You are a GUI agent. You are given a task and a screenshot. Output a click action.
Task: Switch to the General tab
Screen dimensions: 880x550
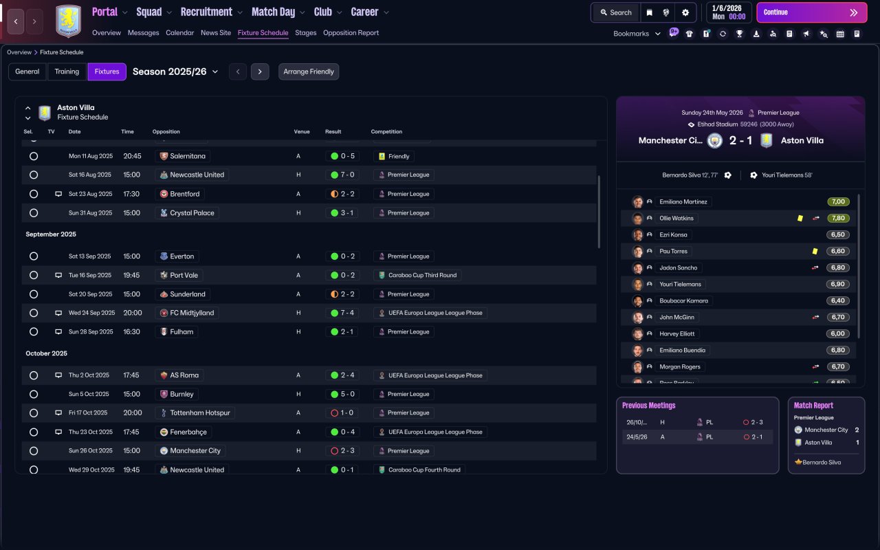tap(27, 71)
